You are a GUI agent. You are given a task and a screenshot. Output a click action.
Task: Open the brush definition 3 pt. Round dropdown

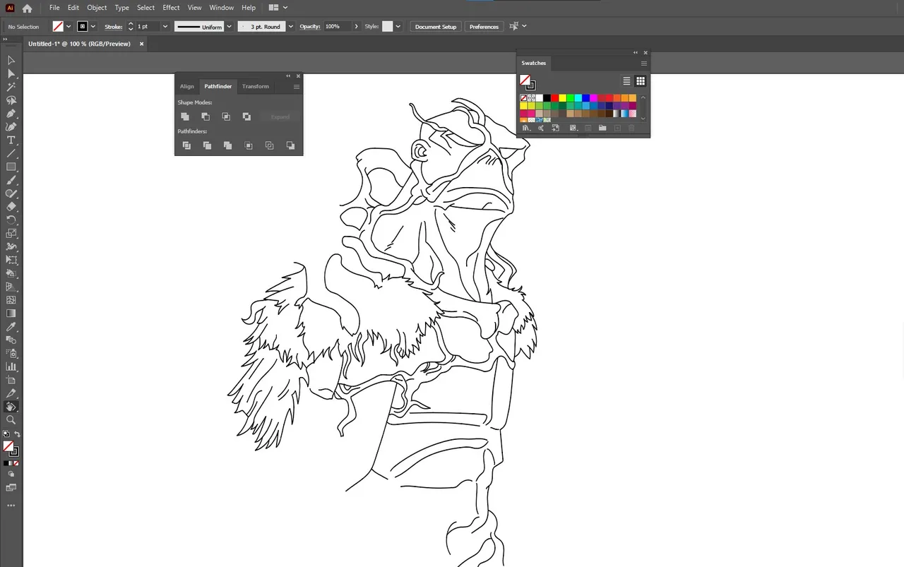click(x=291, y=26)
